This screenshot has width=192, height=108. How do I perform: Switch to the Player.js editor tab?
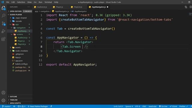59,7
